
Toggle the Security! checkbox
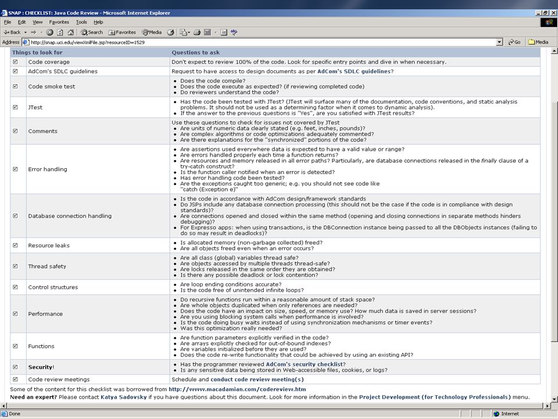pyautogui.click(x=15, y=367)
